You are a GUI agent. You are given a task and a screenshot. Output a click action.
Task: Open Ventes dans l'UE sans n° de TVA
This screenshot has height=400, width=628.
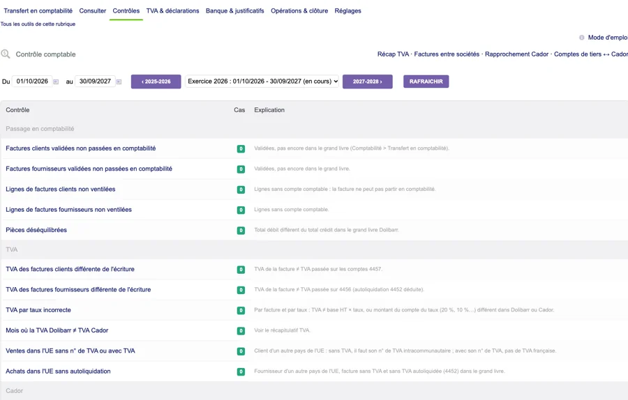70,351
